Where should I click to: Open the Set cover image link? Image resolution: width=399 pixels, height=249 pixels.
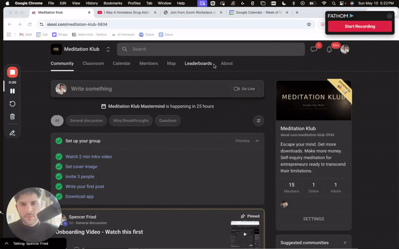click(81, 167)
